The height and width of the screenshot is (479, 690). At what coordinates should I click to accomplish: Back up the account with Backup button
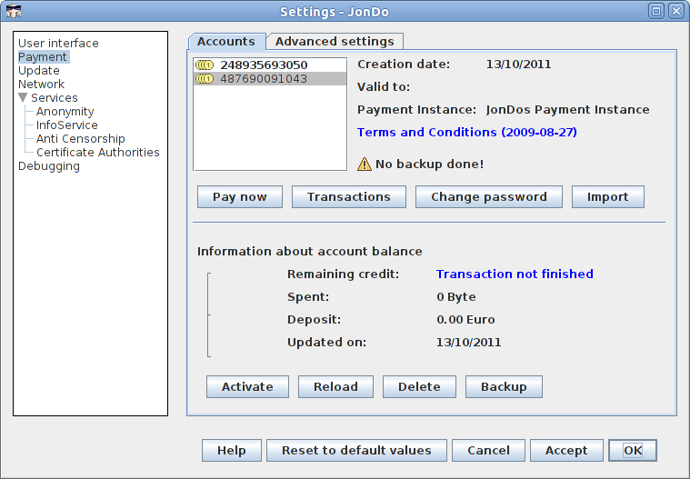(x=504, y=386)
